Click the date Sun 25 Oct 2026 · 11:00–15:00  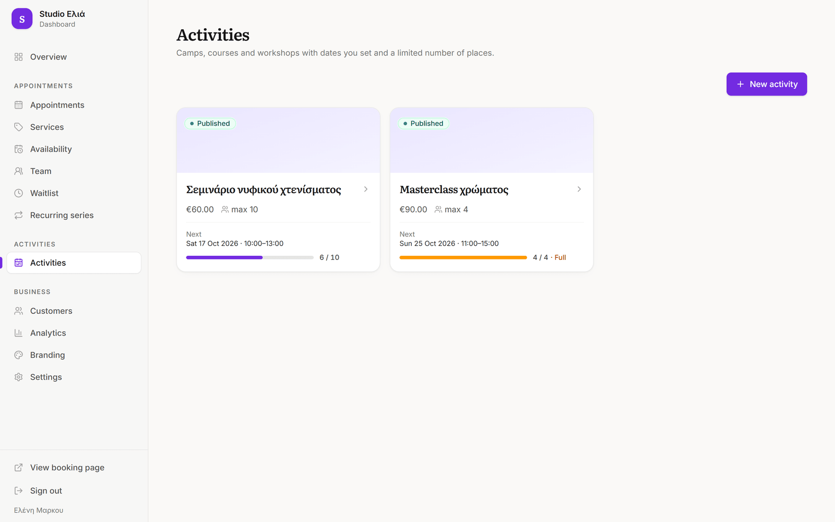tap(449, 244)
